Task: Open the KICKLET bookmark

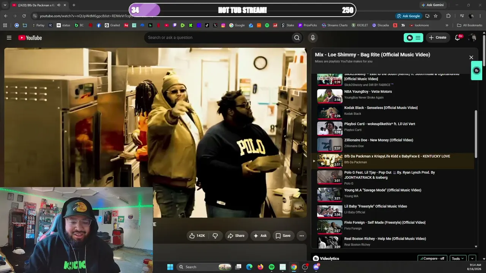Action: (360, 25)
